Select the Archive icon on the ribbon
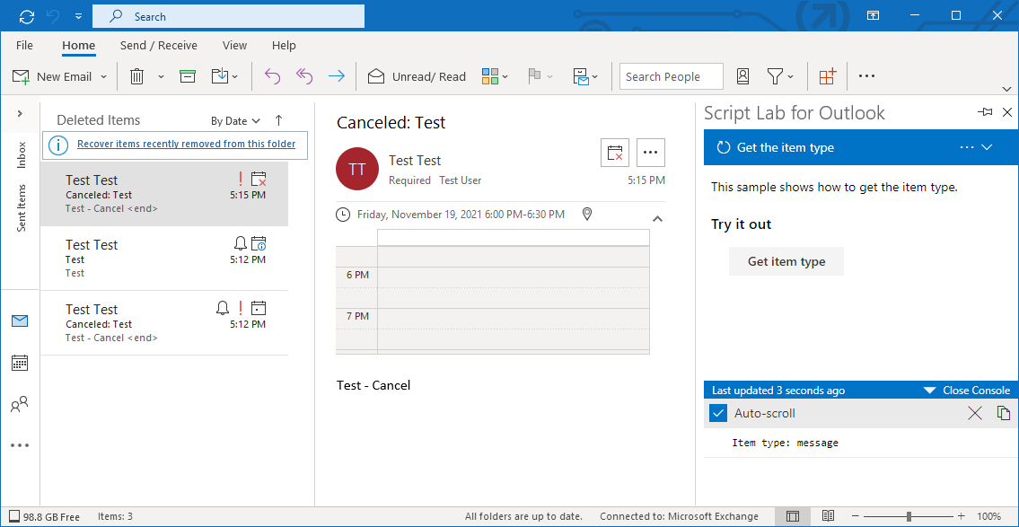 [187, 76]
